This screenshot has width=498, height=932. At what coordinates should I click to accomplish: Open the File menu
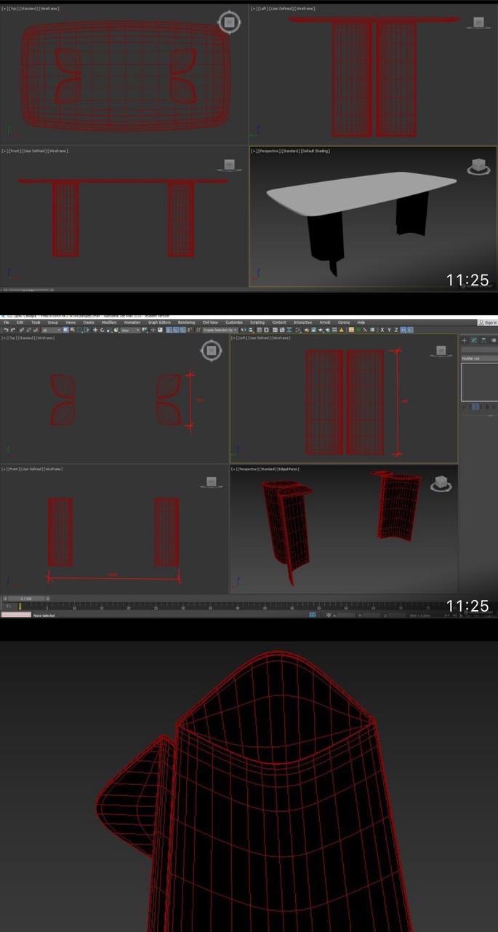point(6,323)
